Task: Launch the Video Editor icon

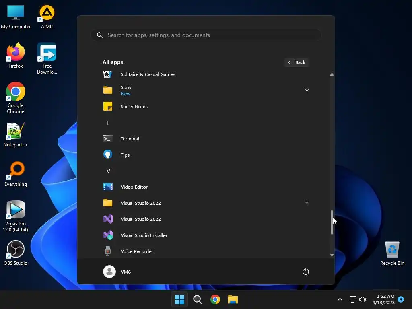Action: click(x=108, y=187)
